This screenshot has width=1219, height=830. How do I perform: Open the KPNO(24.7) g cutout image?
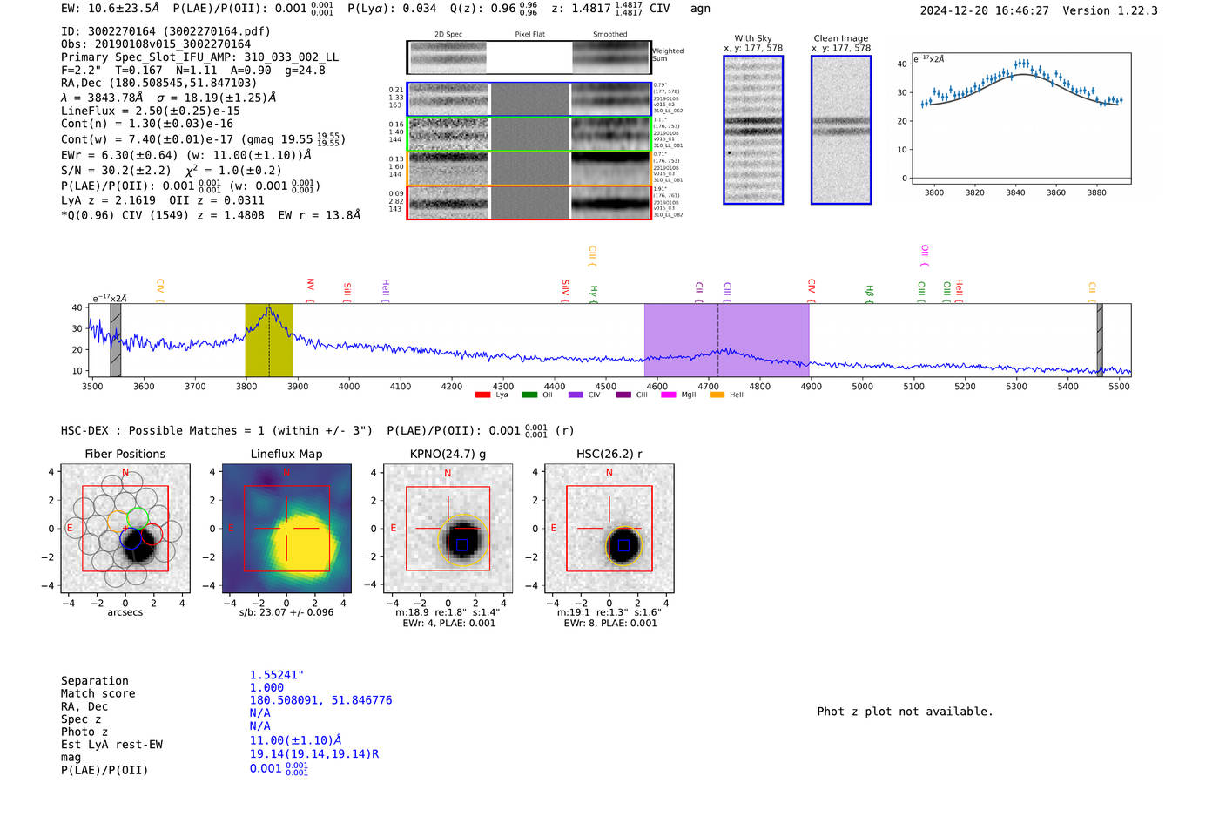(448, 529)
